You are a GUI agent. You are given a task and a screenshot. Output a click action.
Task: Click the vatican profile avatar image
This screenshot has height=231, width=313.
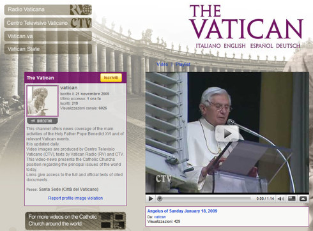(42, 101)
